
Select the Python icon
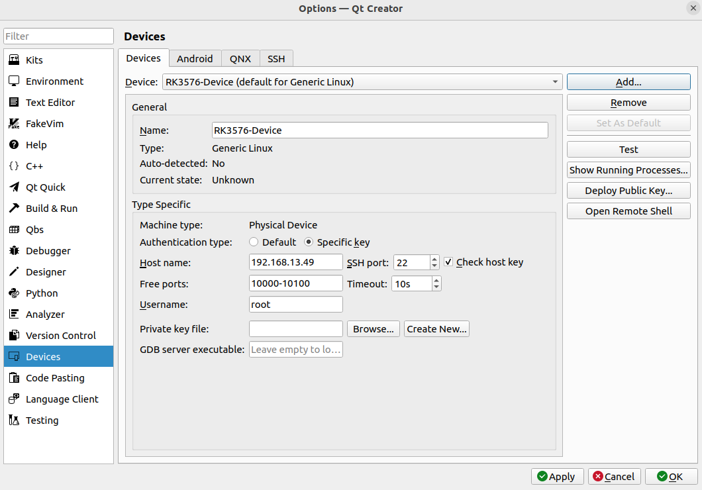[15, 293]
